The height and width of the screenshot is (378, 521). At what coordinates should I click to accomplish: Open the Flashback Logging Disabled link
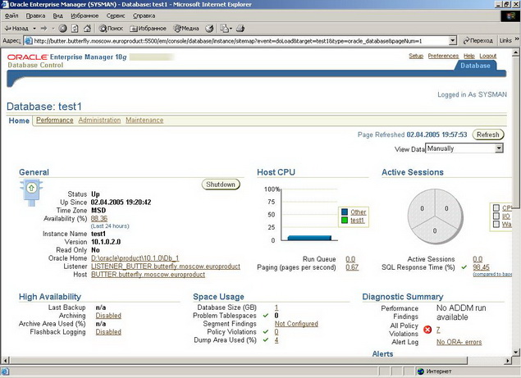pos(108,332)
